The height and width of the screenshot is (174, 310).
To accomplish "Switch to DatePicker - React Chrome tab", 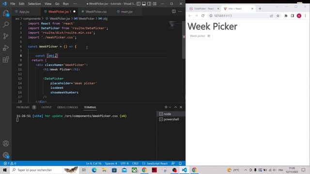I will coord(204,9).
